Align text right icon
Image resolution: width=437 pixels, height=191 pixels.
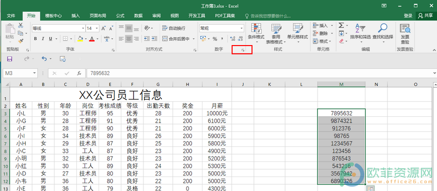[136, 39]
